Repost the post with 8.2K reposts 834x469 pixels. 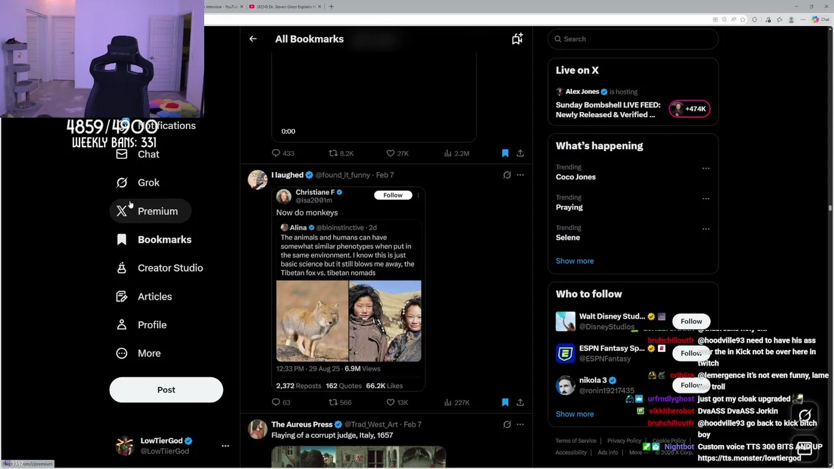(x=341, y=153)
